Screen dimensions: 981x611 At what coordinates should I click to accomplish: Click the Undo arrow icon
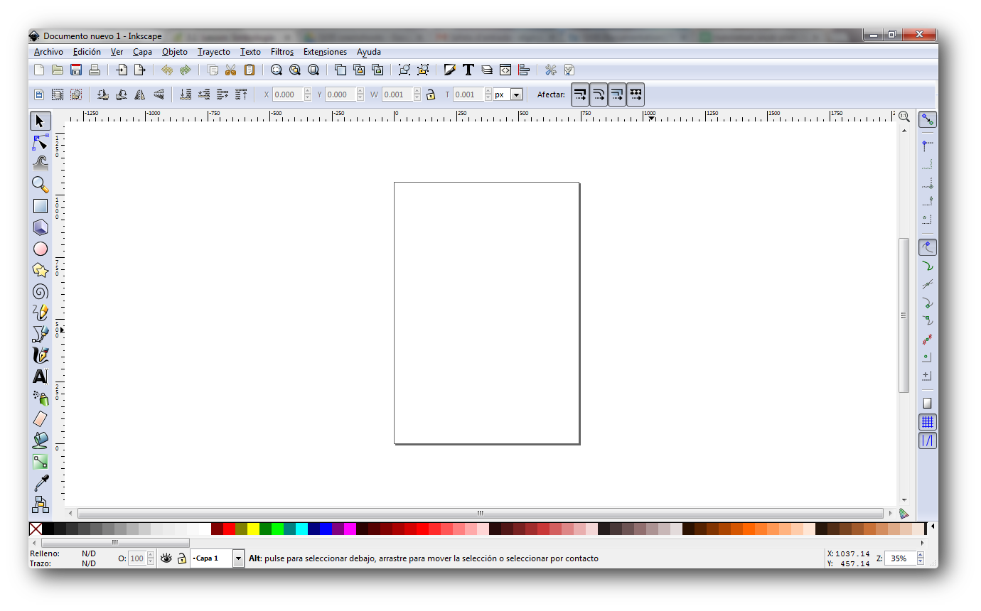(x=167, y=70)
